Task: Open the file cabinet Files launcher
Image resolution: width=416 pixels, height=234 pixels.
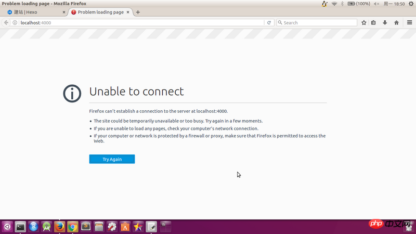Action: [99, 227]
